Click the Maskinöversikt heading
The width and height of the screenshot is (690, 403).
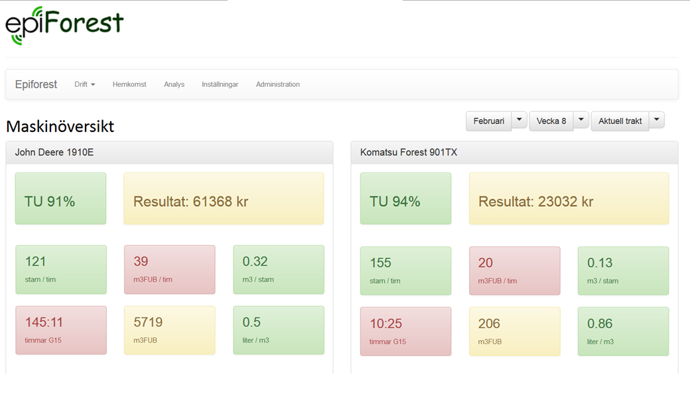coord(60,127)
